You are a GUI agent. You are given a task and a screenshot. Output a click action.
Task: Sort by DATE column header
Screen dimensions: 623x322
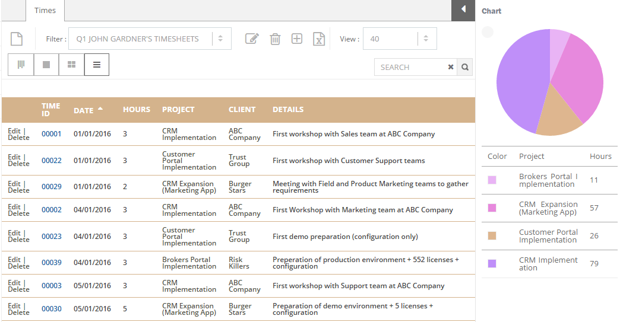click(83, 111)
